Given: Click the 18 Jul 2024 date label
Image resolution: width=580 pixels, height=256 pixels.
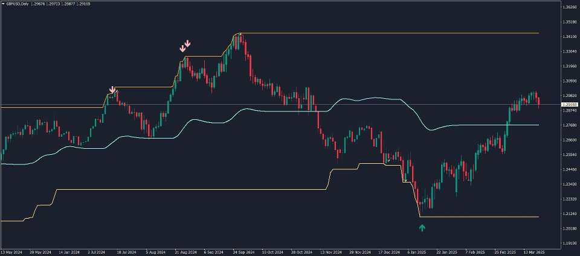Looking at the screenshot, I should tap(127, 252).
